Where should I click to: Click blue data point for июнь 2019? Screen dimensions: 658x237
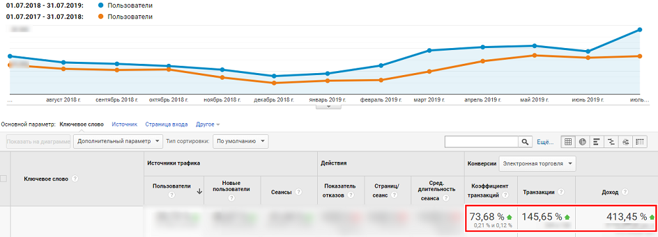tap(588, 51)
